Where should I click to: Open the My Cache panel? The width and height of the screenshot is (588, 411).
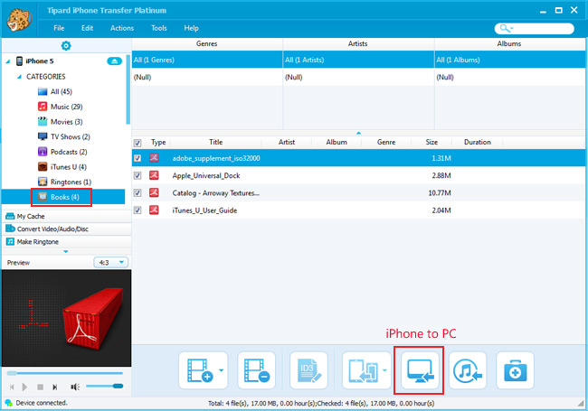[67, 217]
